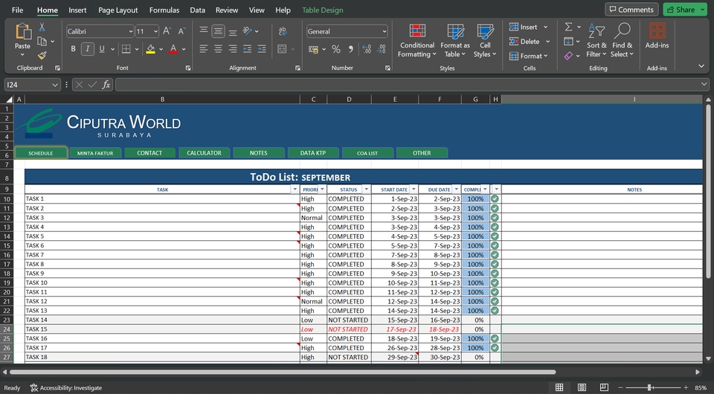Image resolution: width=714 pixels, height=394 pixels.
Task: Open Cell Styles gallery
Action: [x=485, y=40]
